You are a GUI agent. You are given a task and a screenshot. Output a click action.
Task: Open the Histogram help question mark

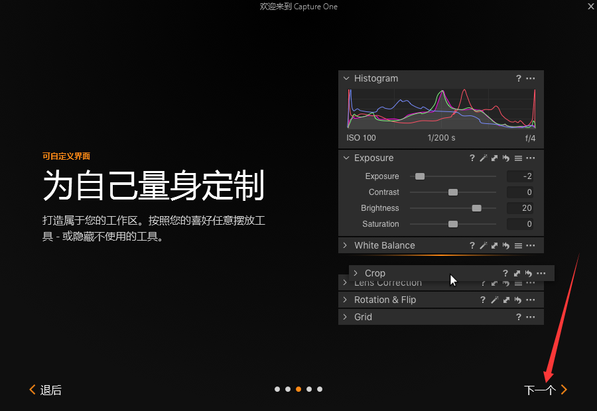tap(518, 78)
